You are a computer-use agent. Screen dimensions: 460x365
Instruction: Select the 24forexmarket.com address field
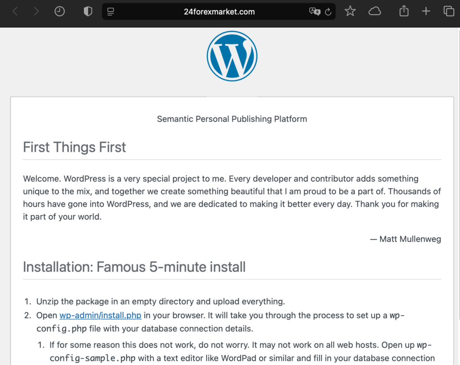(219, 12)
